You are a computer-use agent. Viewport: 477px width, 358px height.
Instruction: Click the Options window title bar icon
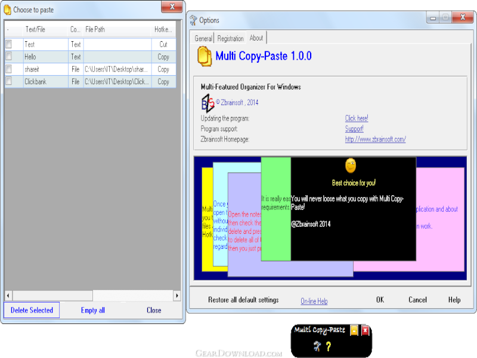click(x=193, y=20)
